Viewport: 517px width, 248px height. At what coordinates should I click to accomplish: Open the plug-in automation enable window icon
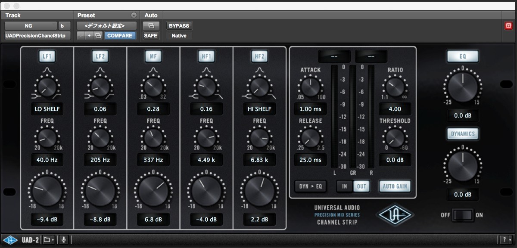tap(151, 26)
